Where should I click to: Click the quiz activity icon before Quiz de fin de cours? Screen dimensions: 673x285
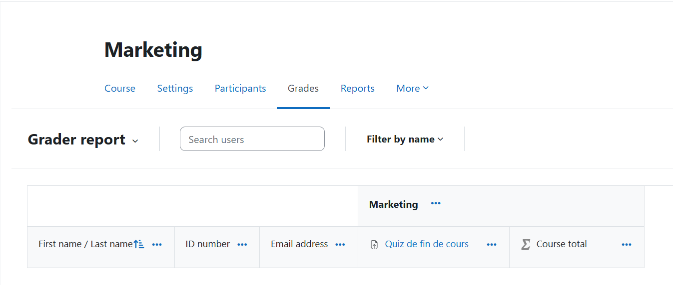coord(374,245)
